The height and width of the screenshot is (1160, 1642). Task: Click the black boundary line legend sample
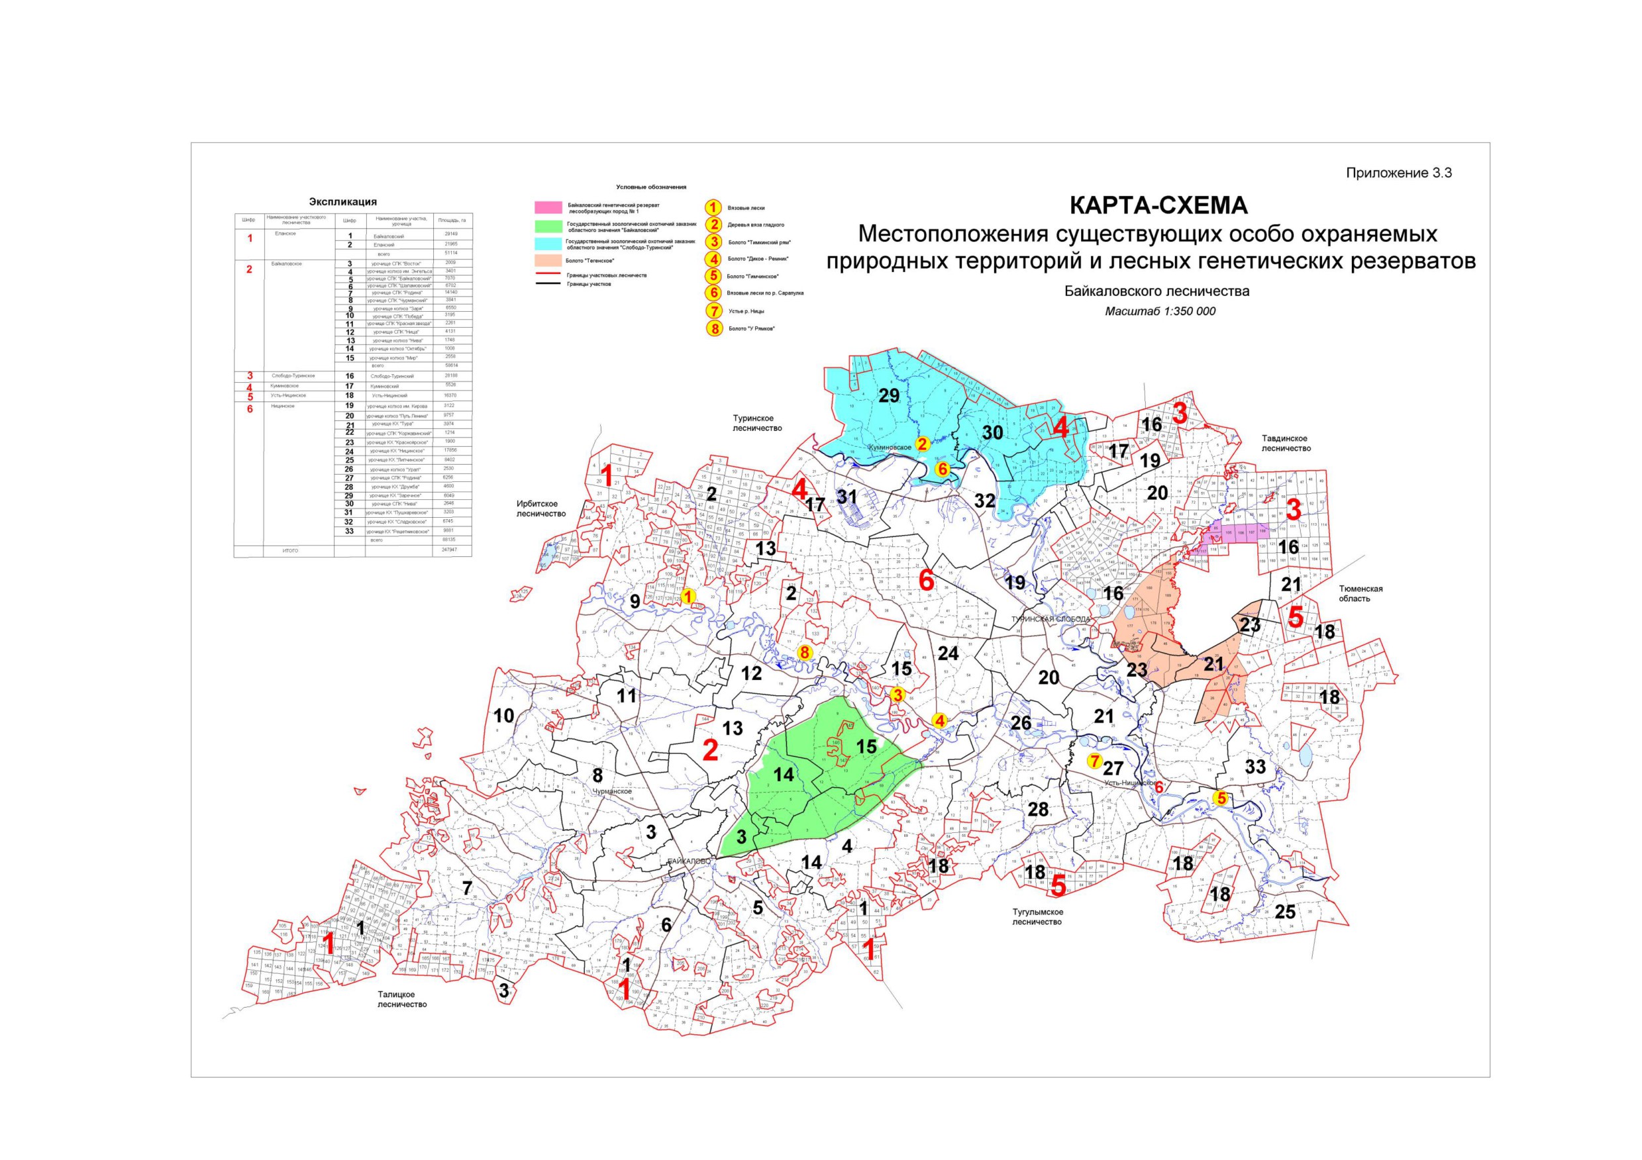click(x=548, y=284)
